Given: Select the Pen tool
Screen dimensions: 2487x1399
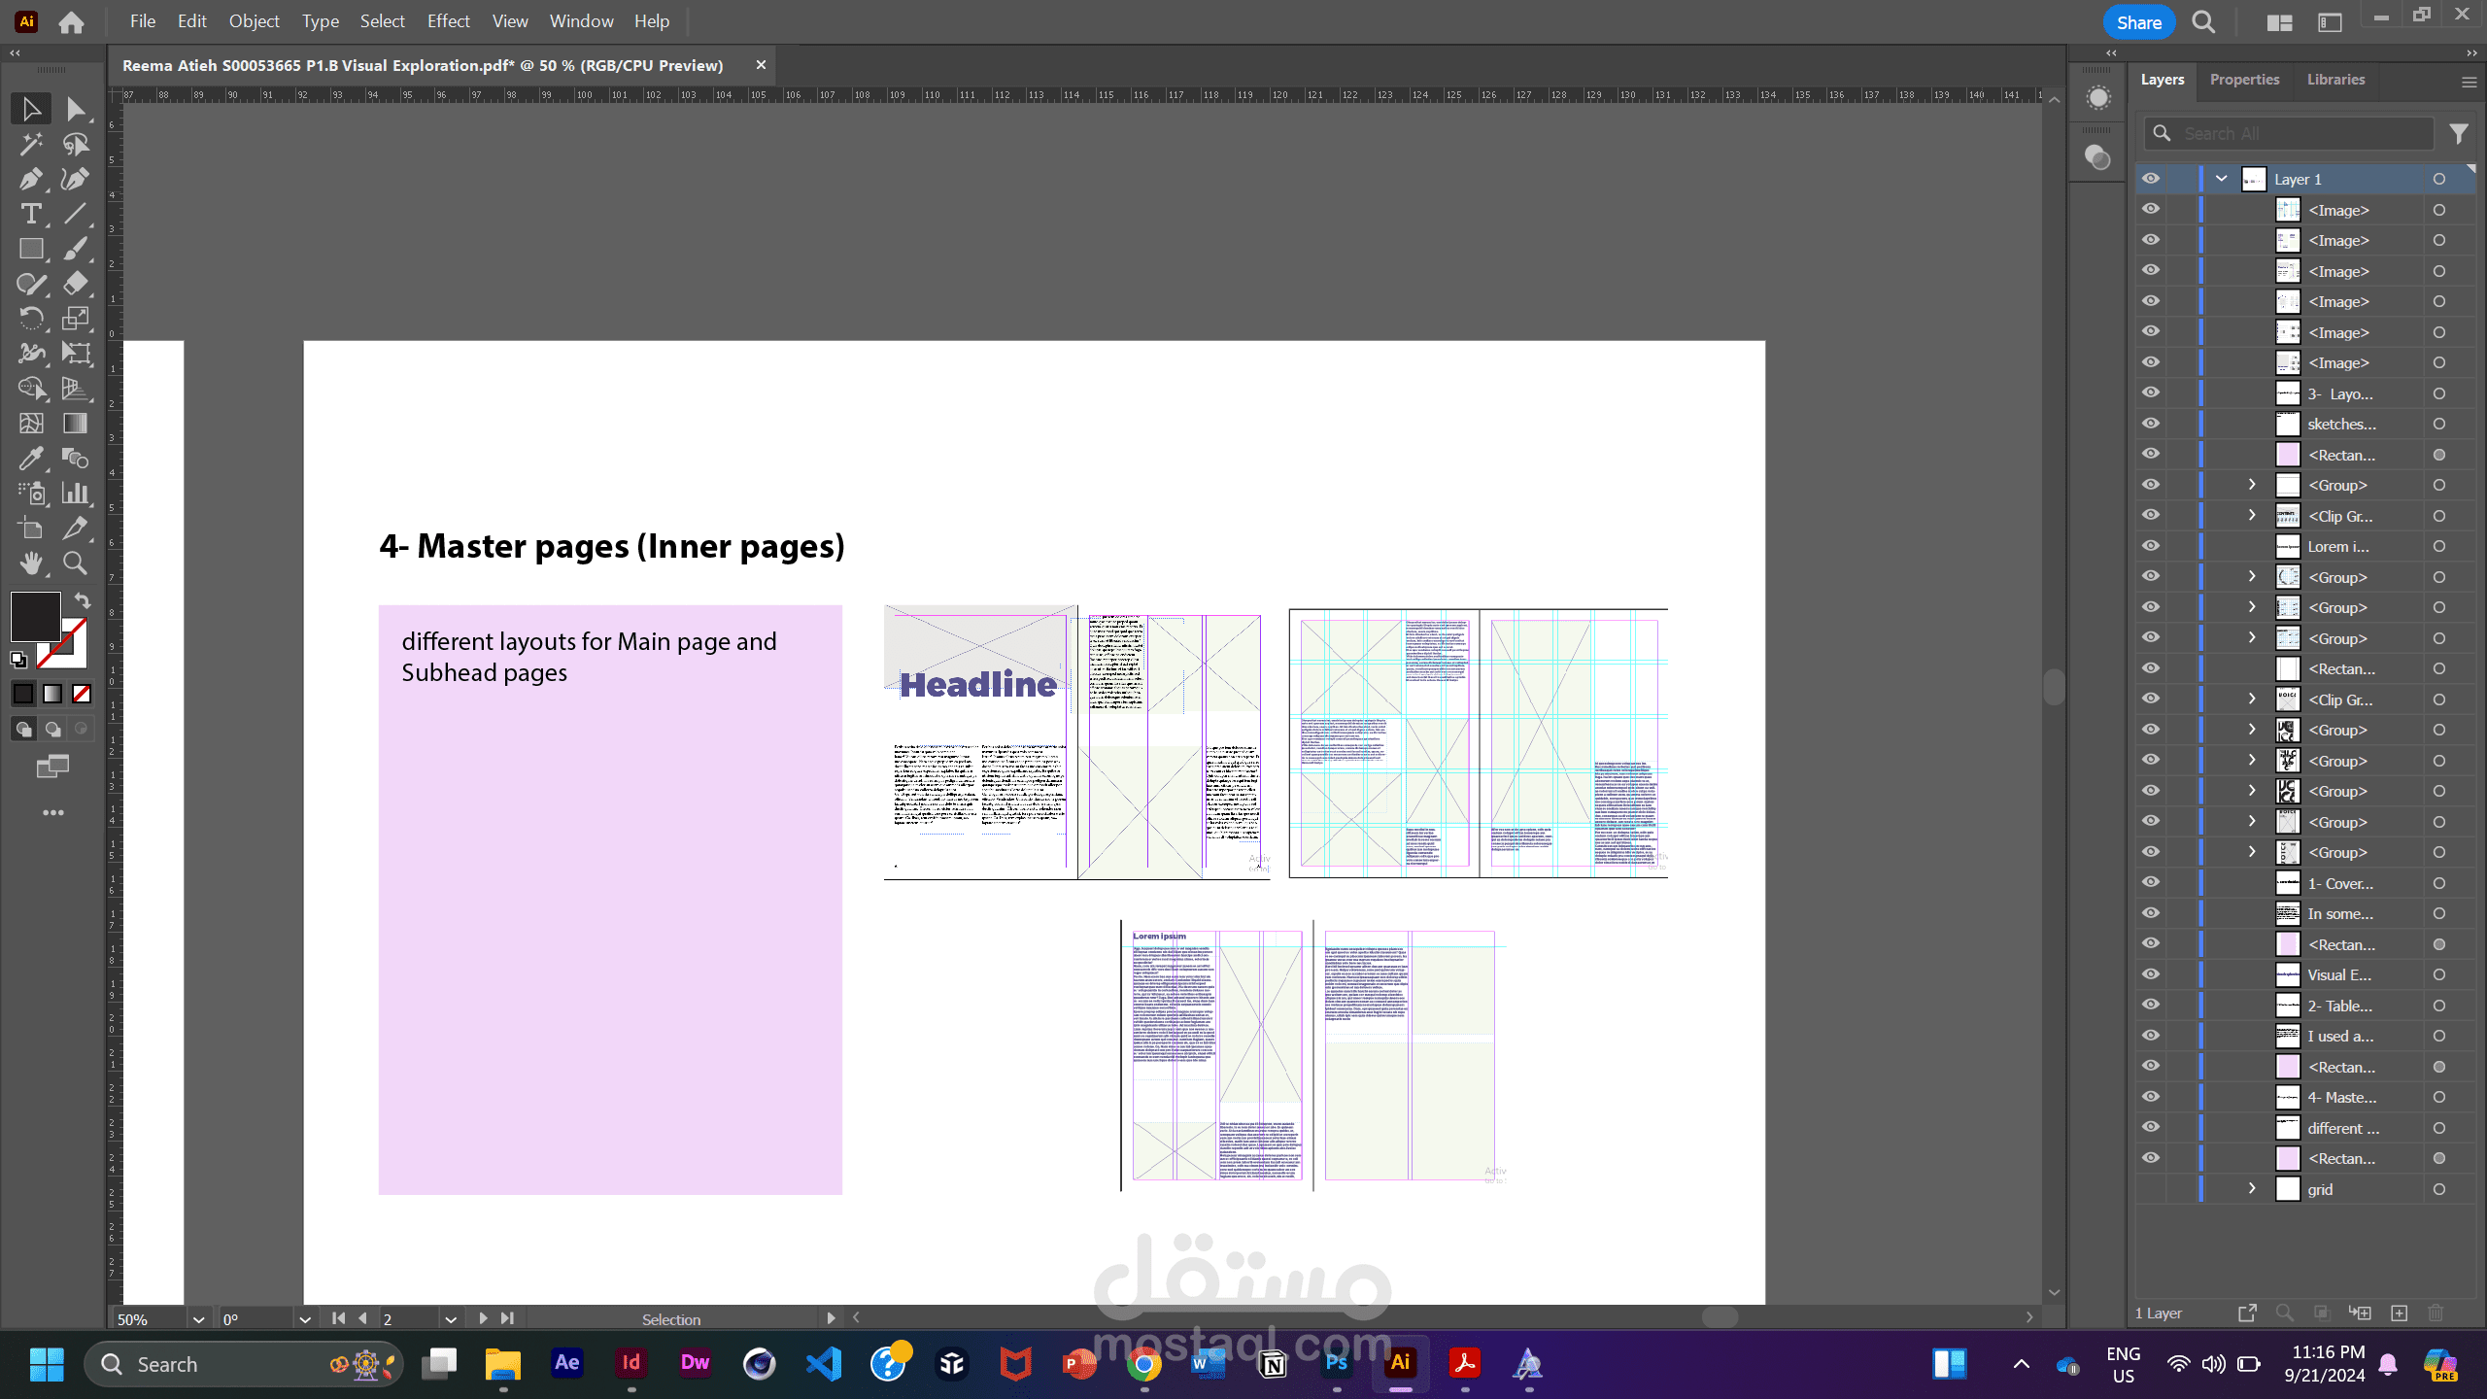Looking at the screenshot, I should [30, 179].
